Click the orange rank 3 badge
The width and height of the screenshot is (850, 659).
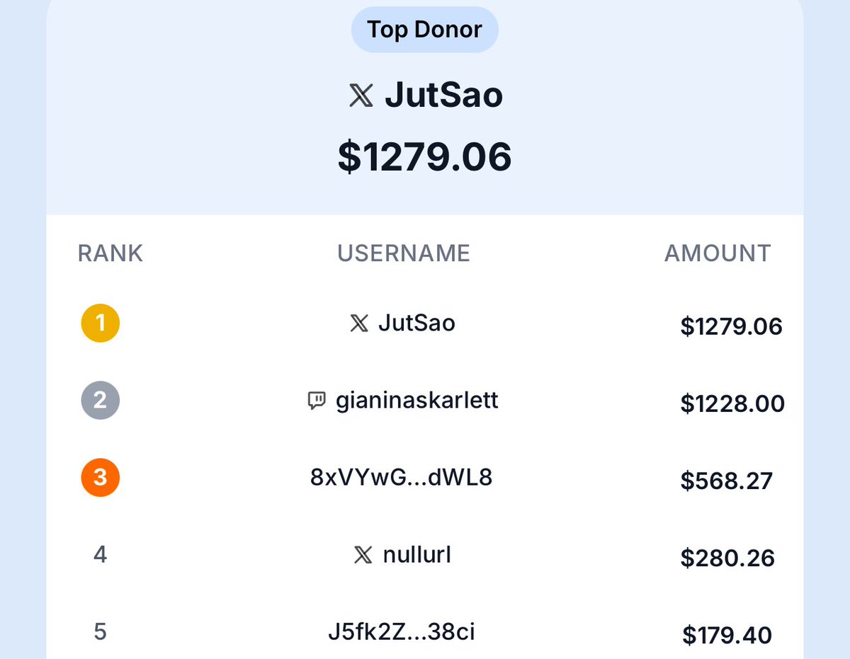[100, 478]
